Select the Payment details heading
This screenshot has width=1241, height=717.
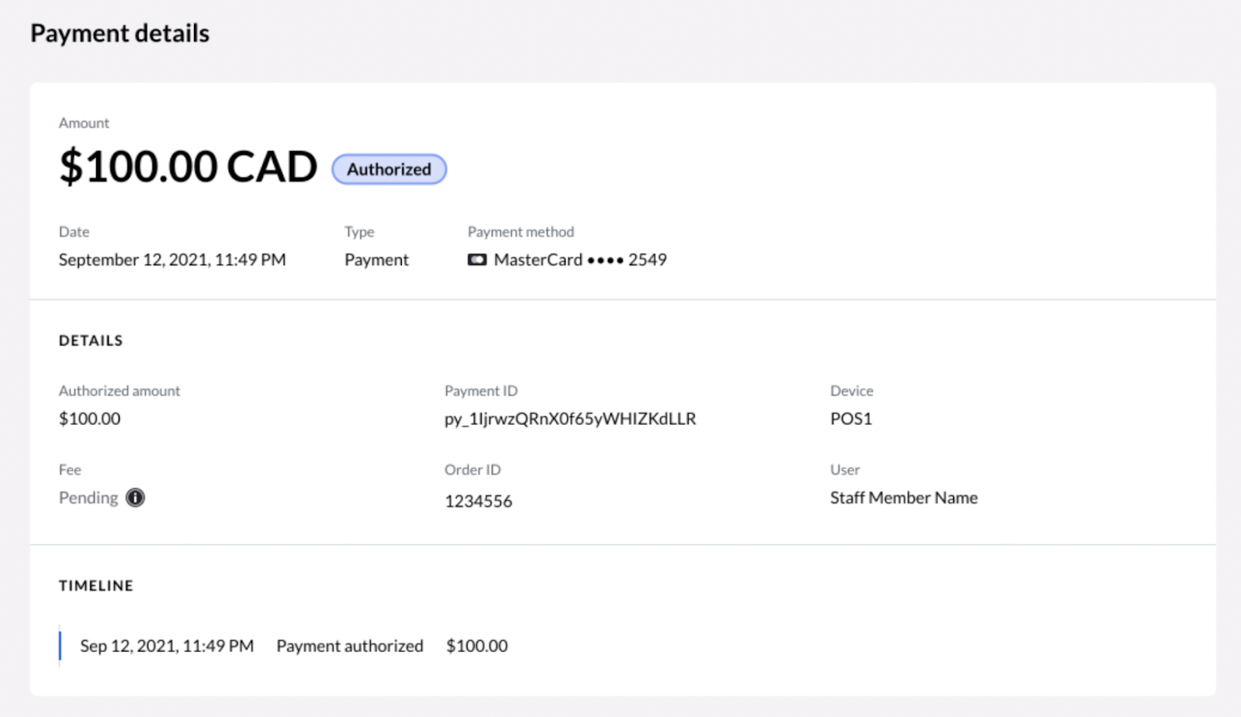(119, 33)
